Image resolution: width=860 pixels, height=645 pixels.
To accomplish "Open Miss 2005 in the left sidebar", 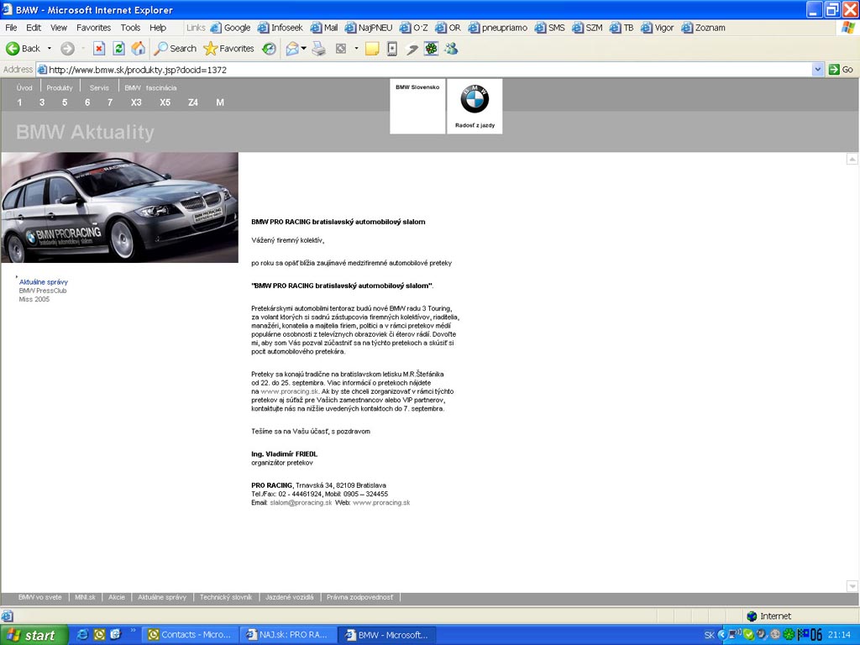I will click(x=34, y=300).
